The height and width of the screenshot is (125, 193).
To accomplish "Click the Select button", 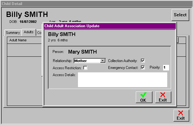I will pyautogui.click(x=180, y=15).
